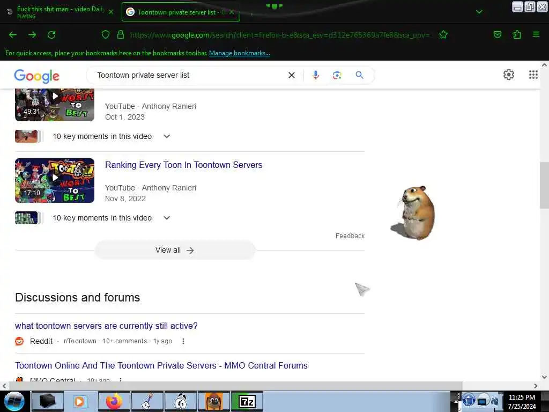Click the animated hamster mascot
This screenshot has height=412, width=549.
[414, 213]
